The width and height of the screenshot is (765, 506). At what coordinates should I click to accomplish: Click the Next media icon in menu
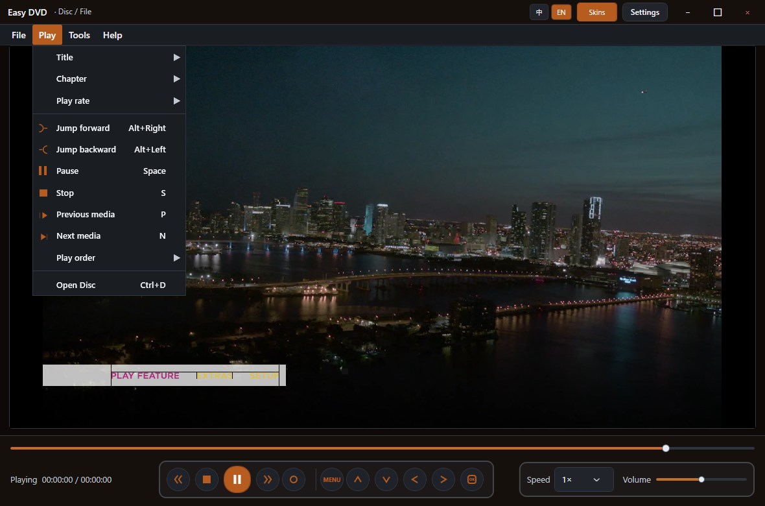43,236
